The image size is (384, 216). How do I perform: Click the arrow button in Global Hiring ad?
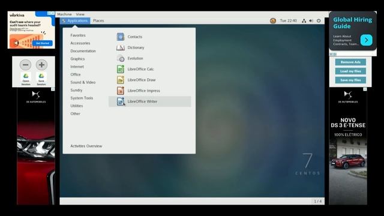367,40
